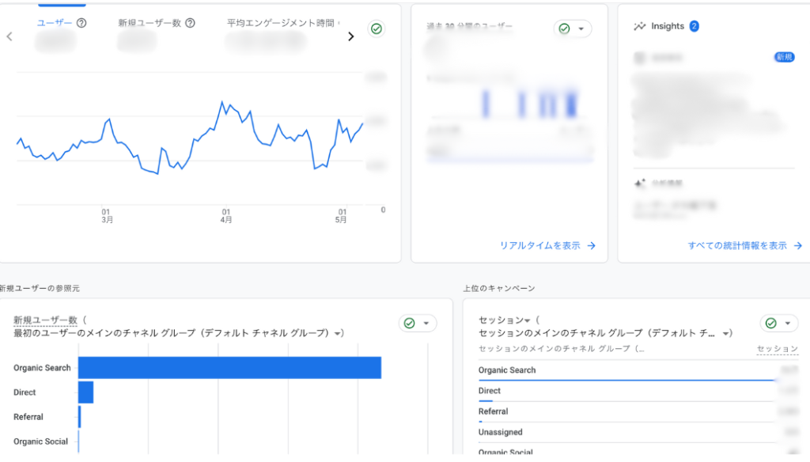Expand 最初のユーザーのメインのチャネル グループ dimension dropdown
Image resolution: width=810 pixels, height=462 pixels.
pos(339,333)
